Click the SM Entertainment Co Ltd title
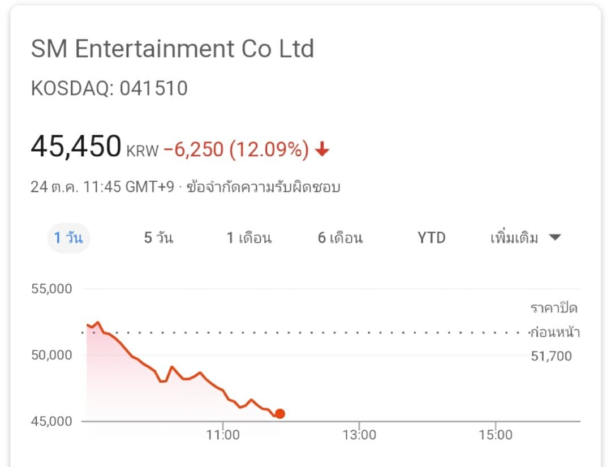Image resolution: width=611 pixels, height=467 pixels. click(172, 49)
